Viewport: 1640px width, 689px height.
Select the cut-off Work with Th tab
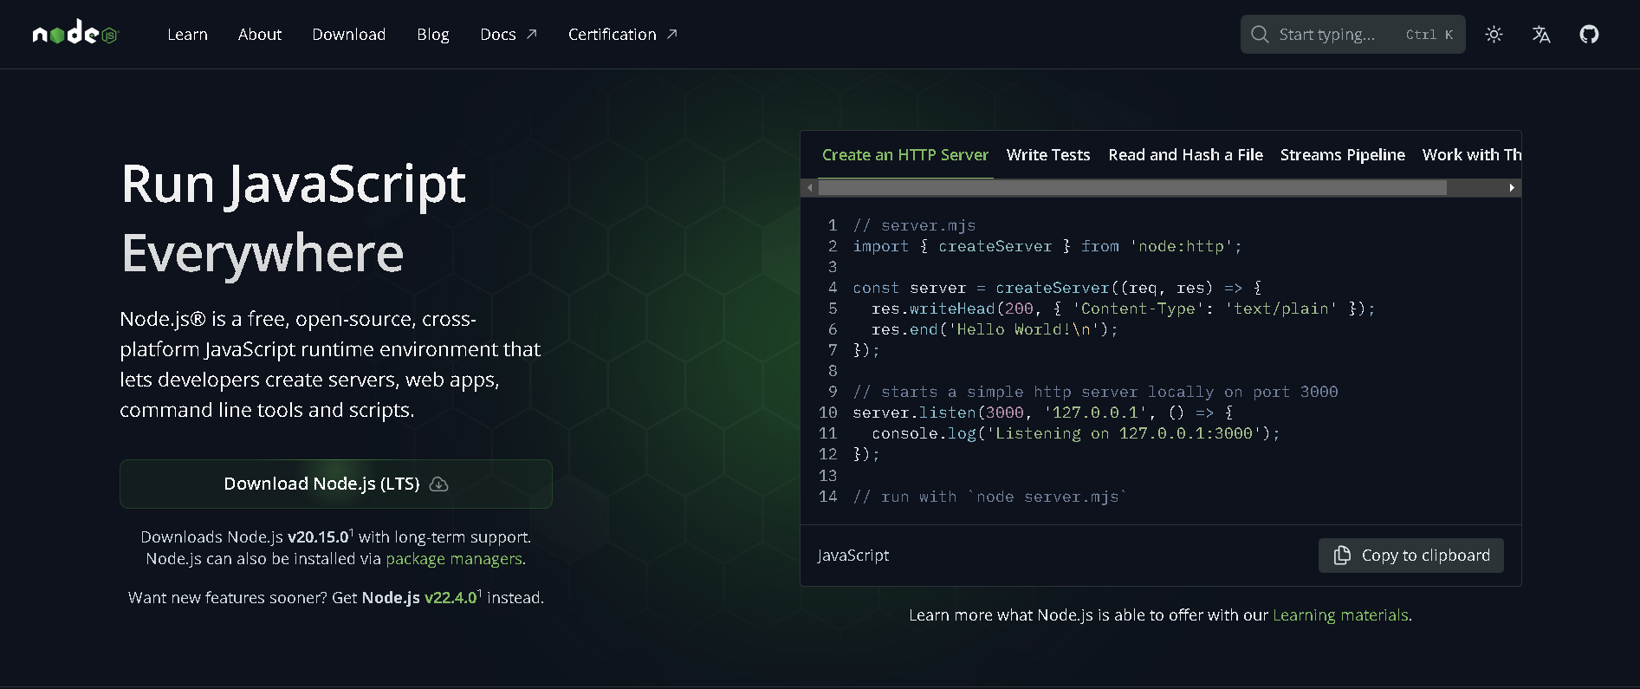[1471, 155]
